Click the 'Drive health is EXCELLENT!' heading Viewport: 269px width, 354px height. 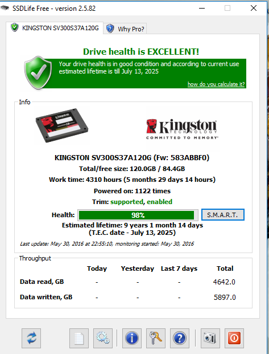click(x=141, y=52)
